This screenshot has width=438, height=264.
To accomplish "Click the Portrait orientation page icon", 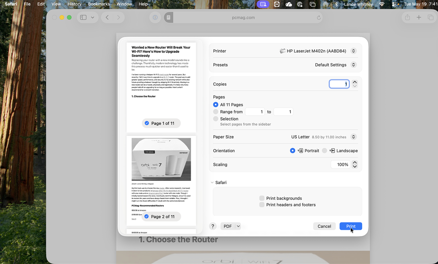I will pyautogui.click(x=300, y=151).
